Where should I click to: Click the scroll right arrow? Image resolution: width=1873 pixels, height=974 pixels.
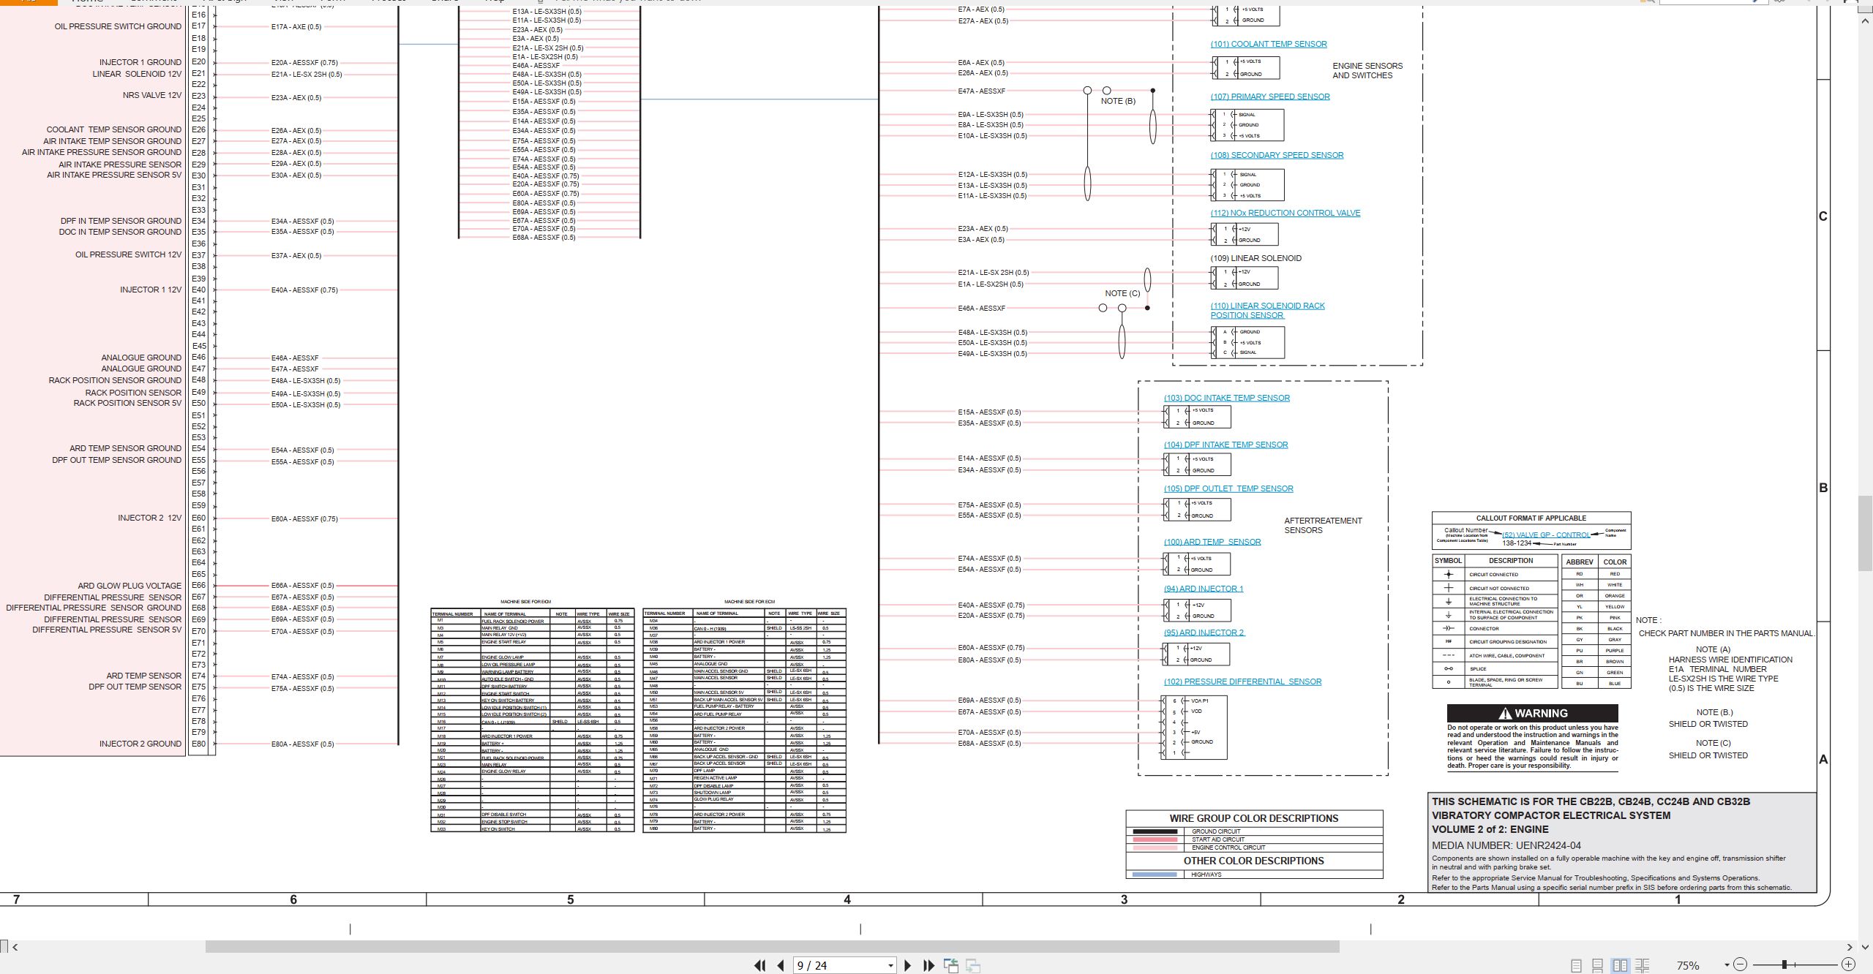point(1850,947)
